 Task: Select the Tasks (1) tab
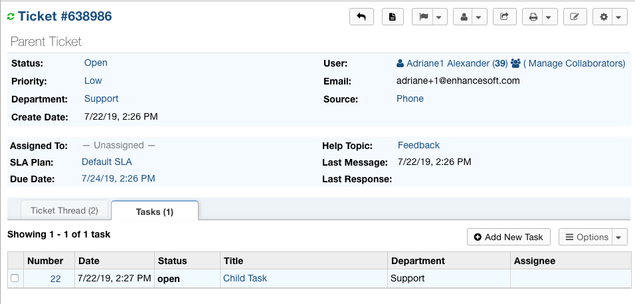point(154,212)
